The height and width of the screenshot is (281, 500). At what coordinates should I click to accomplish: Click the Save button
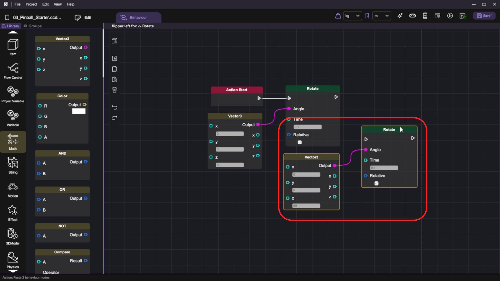[x=484, y=16]
